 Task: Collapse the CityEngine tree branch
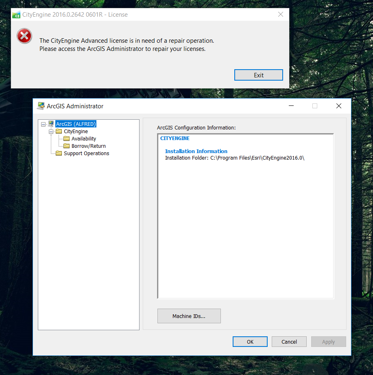pos(51,131)
